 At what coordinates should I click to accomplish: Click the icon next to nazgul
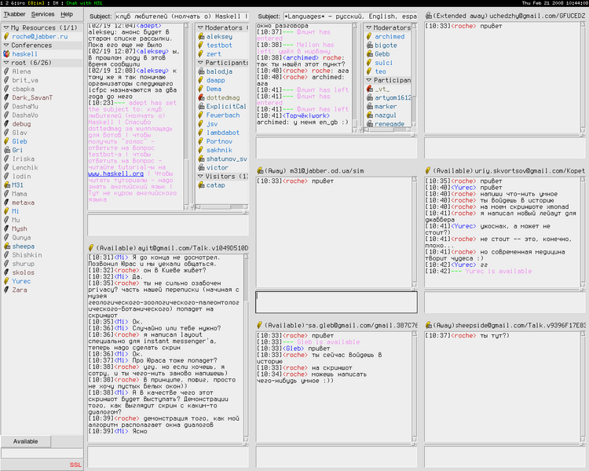click(x=369, y=115)
